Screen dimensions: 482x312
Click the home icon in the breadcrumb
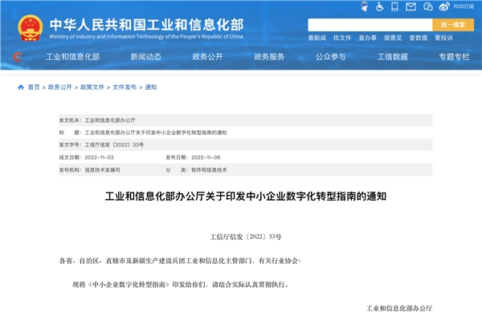21,87
